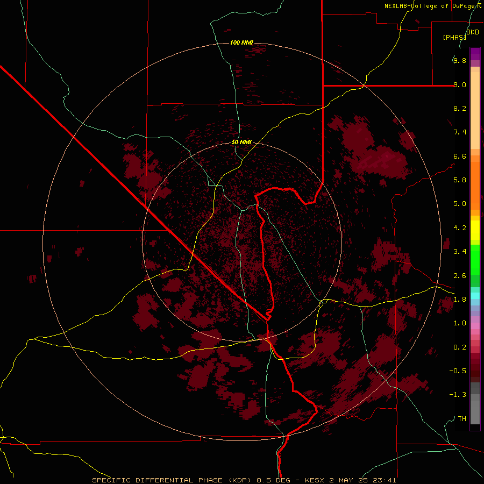This screenshot has width=484, height=484.
Task: Click the 2.6 scale label
Action: click(x=460, y=276)
